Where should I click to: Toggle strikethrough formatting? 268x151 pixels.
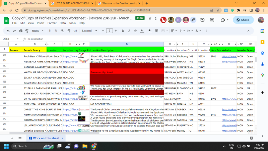tap(135, 31)
